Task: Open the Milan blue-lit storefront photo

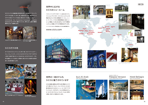Action: pos(97,59)
